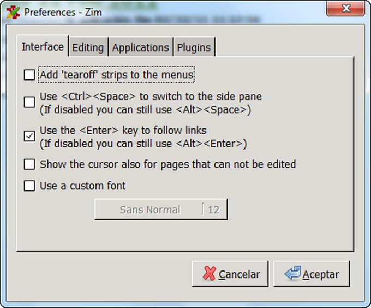Click the 'Preferences - Zim' title bar text
The width and height of the screenshot is (371, 308).
click(x=59, y=12)
